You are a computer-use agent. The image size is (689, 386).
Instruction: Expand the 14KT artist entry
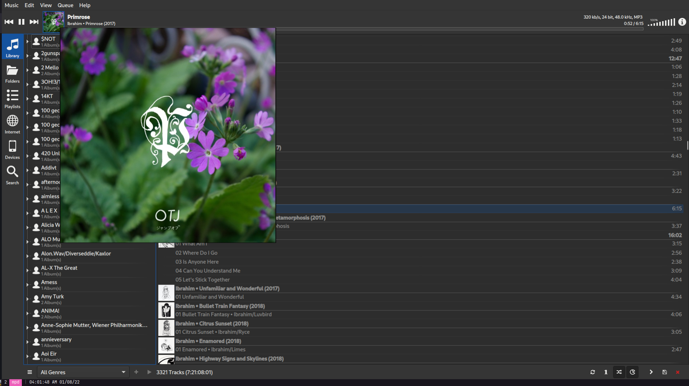pyautogui.click(x=28, y=99)
